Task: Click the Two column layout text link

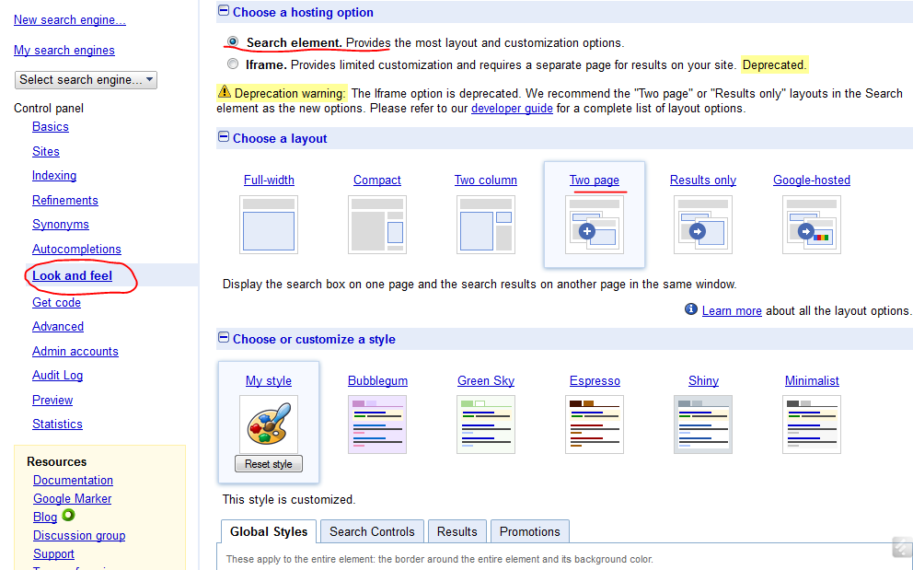Action: [x=486, y=180]
